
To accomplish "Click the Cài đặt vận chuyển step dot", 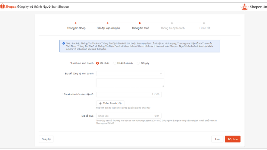I will pyautogui.click(x=107, y=23).
